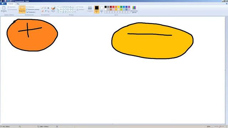Expand the Select tool options arrow
The height and width of the screenshot is (128, 228).
[22, 12]
